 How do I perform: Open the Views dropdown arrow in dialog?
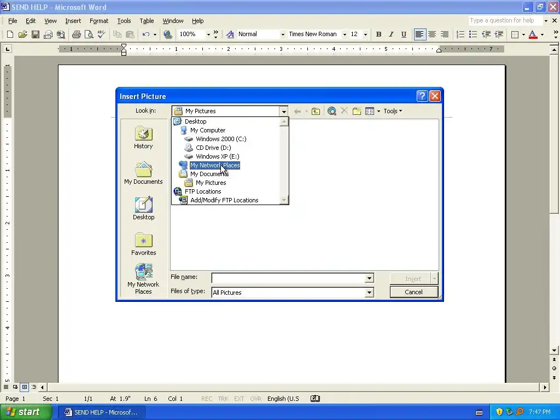[x=378, y=111]
